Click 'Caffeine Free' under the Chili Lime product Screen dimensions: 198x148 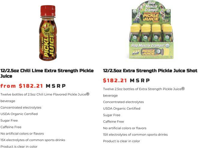[11, 127]
